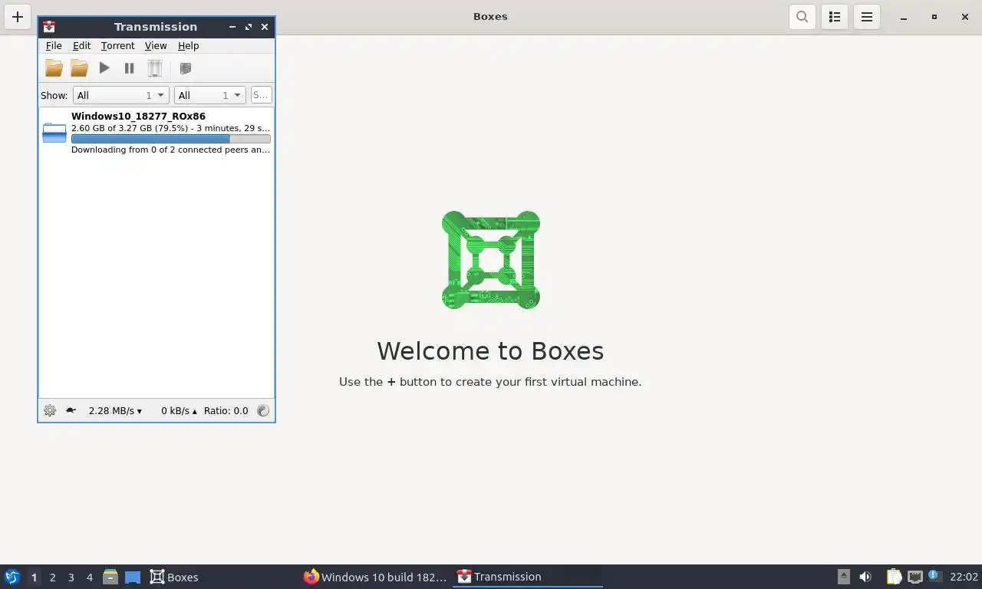Viewport: 982px width, 589px height.
Task: Click the blue folder icon of the torrent
Action: pyautogui.click(x=54, y=133)
